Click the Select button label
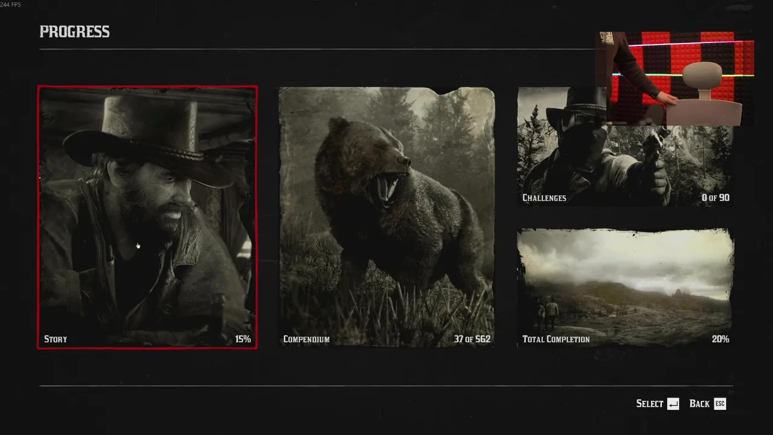This screenshot has width=773, height=435. click(x=649, y=404)
